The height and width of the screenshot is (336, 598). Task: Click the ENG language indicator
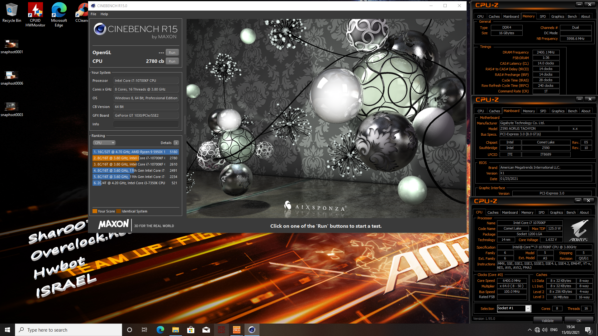tap(554, 330)
